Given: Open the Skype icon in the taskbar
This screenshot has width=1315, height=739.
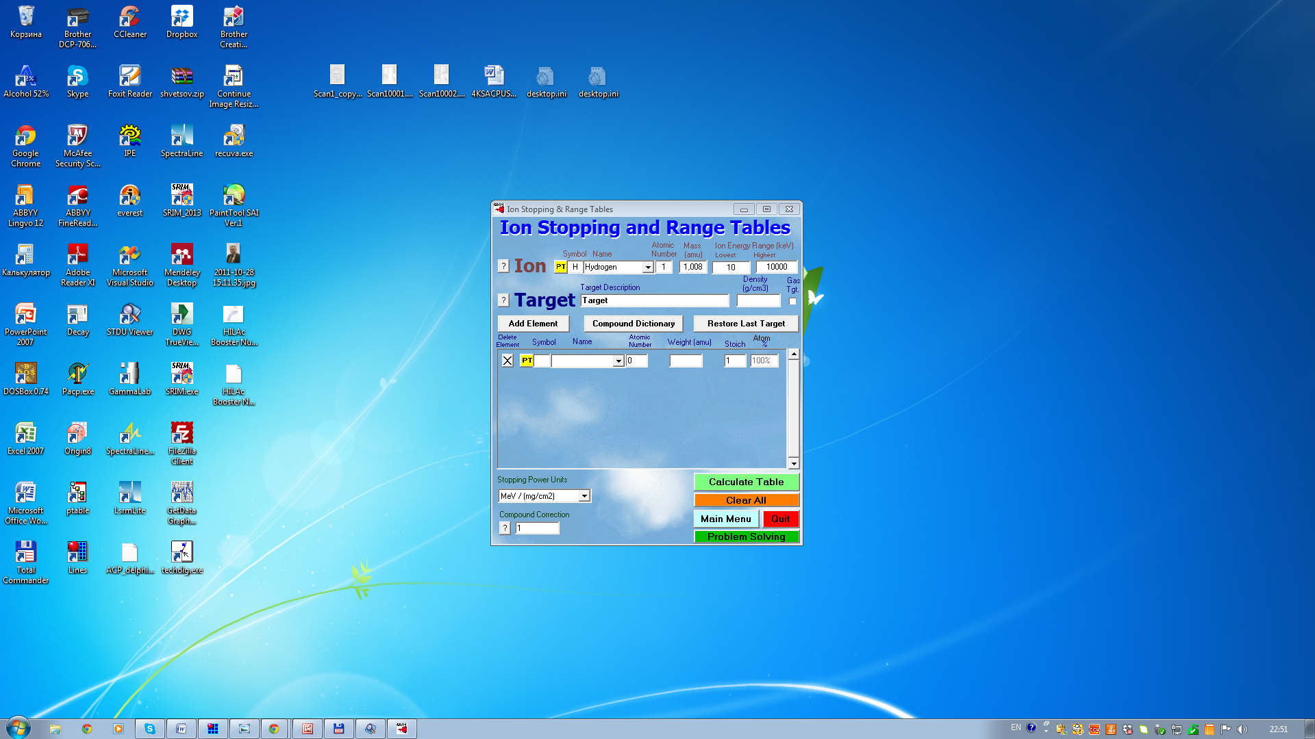Looking at the screenshot, I should pyautogui.click(x=149, y=729).
